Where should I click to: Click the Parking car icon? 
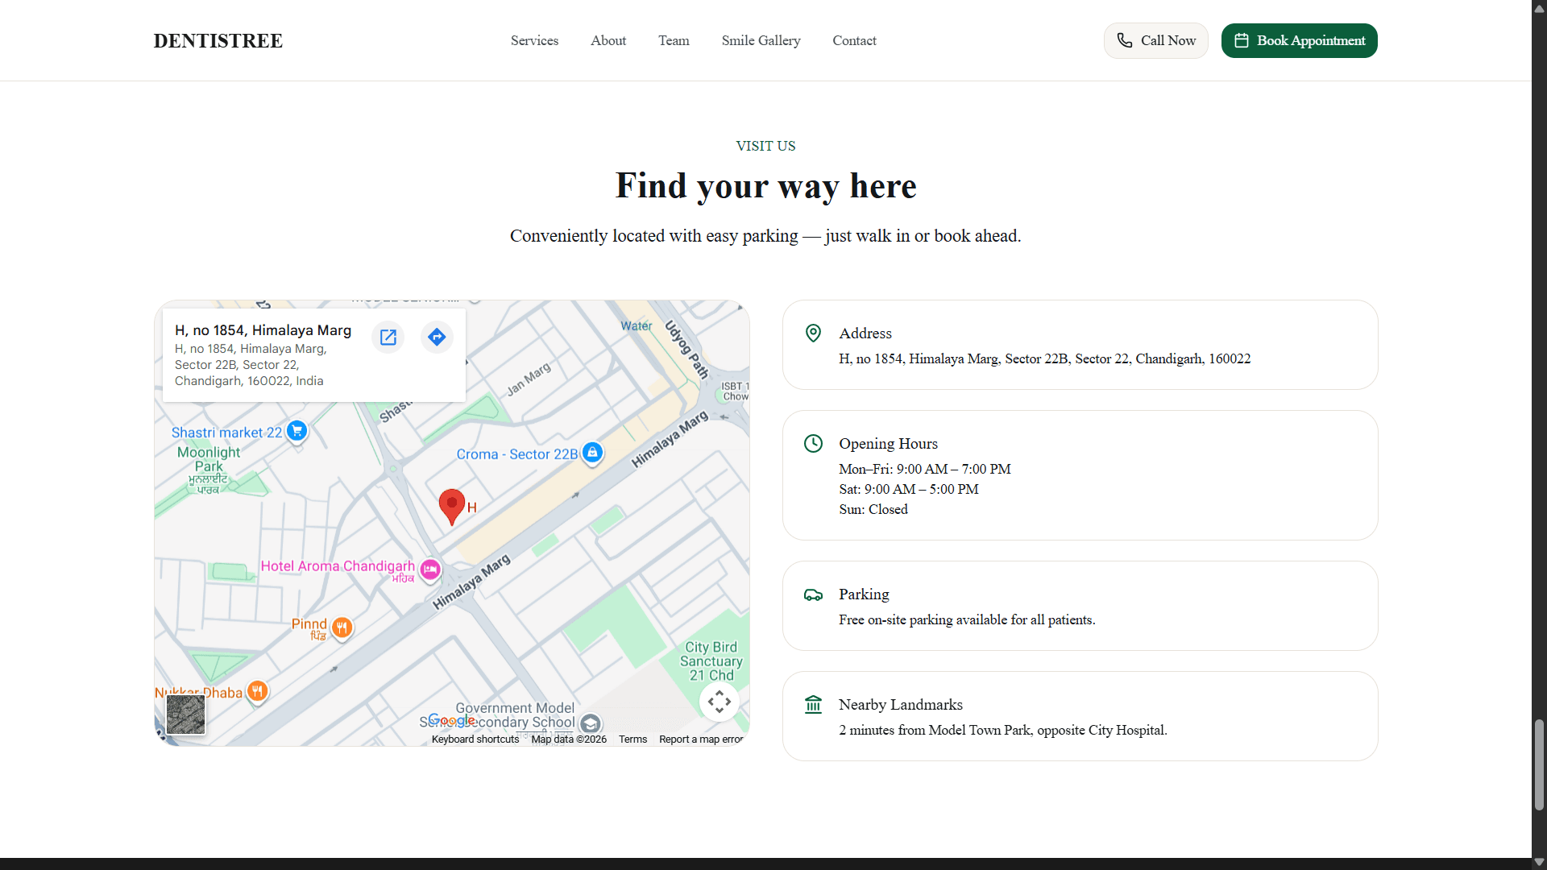(813, 594)
